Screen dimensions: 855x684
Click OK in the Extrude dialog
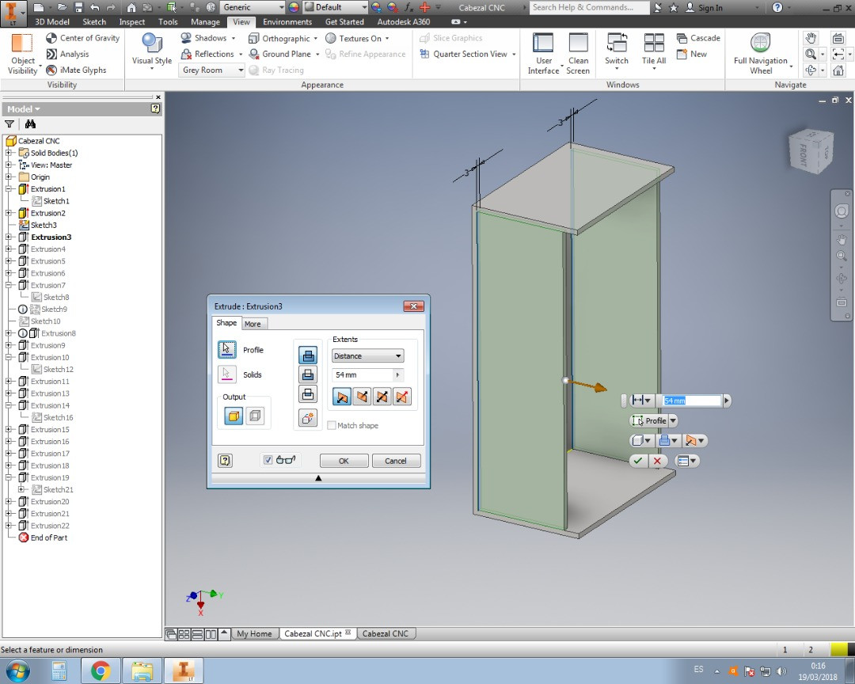pos(344,461)
